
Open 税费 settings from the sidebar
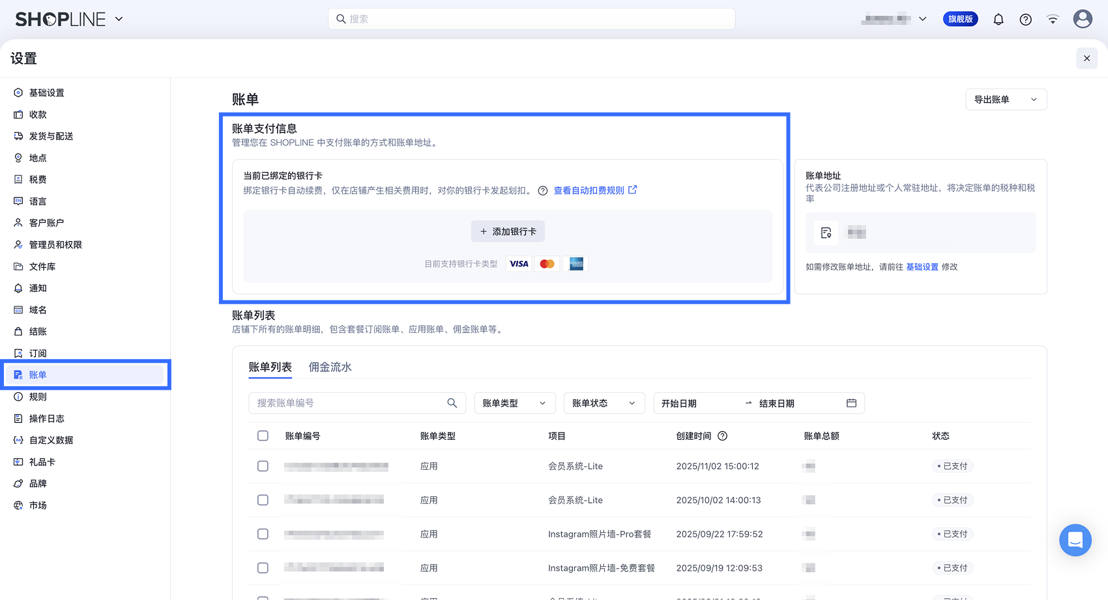[x=37, y=179]
